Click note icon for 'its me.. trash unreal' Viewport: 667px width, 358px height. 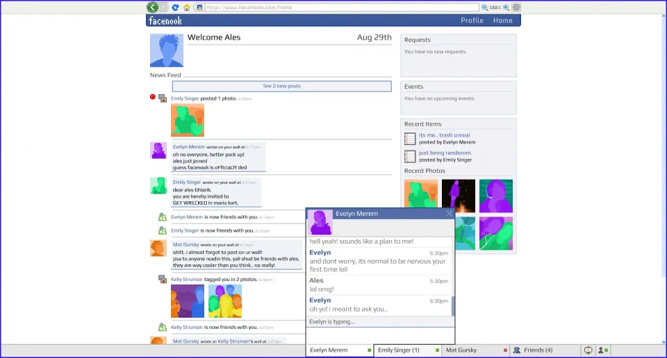tap(410, 139)
